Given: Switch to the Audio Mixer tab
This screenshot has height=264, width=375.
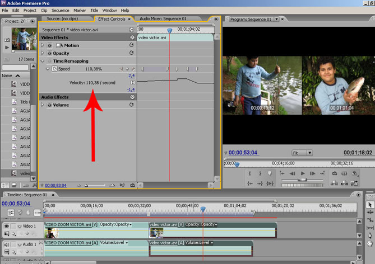Looking at the screenshot, I should click(163, 19).
